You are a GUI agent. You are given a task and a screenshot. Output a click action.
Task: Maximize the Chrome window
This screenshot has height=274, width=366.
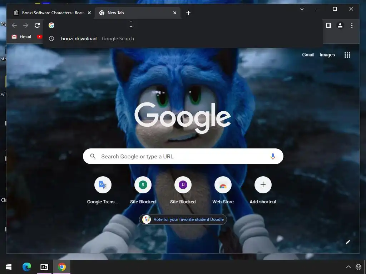335,9
